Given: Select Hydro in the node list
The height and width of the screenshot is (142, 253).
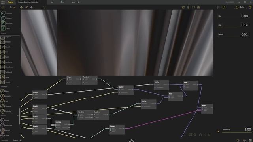Looking at the screenshot, I should pos(5,57).
